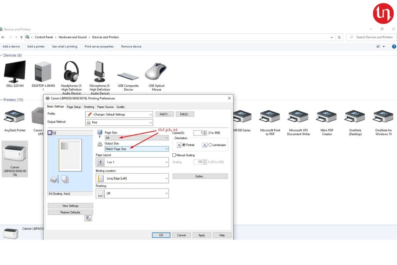Open the Finishing Off dropdown
The height and width of the screenshot is (265, 397).
pyautogui.click(x=132, y=193)
